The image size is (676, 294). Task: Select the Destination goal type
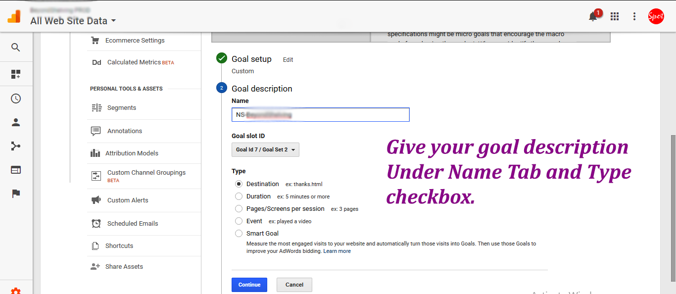point(239,184)
